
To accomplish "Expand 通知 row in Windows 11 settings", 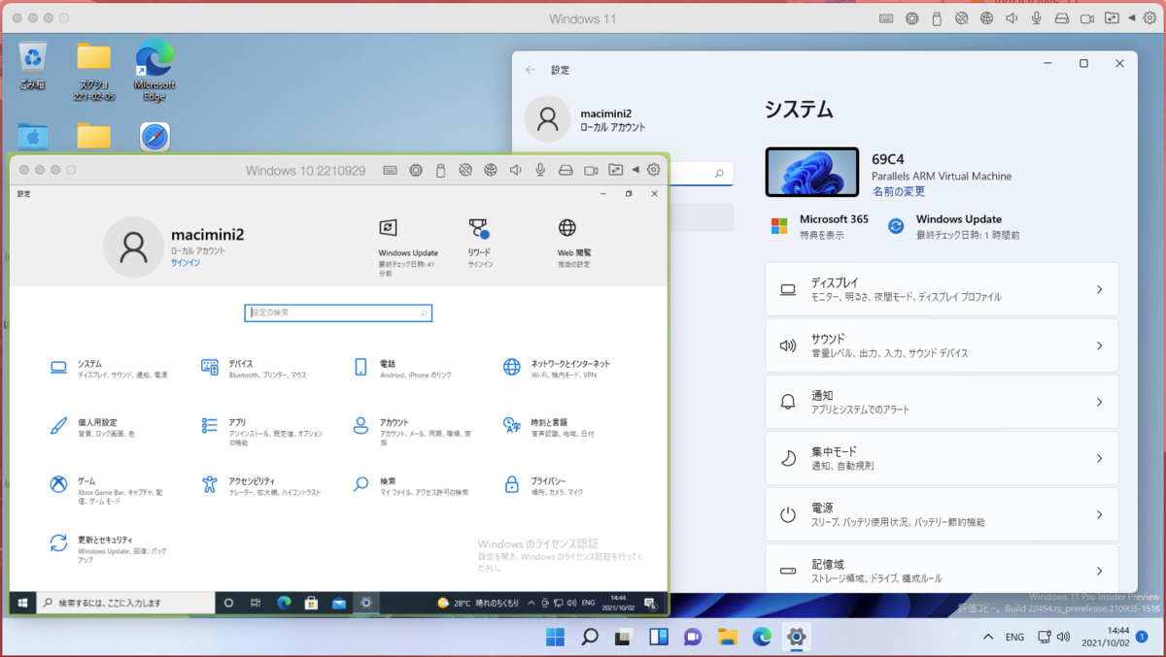I will click(942, 402).
